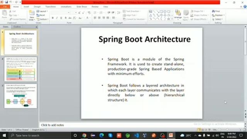247x139 pixels.
Task: Click the Clear Formatting icon
Action: (x=89, y=13)
